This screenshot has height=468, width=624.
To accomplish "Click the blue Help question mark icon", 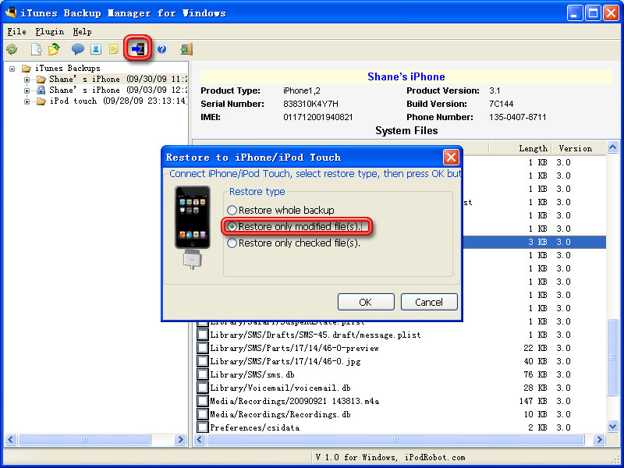I will [x=161, y=49].
